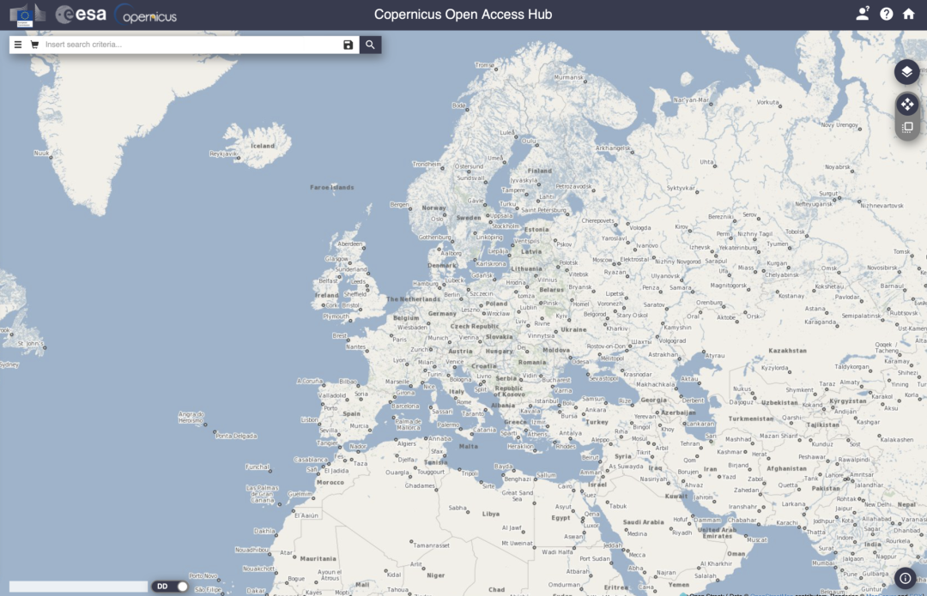The image size is (927, 596).
Task: Click the Morocco country label
Action: (330, 482)
